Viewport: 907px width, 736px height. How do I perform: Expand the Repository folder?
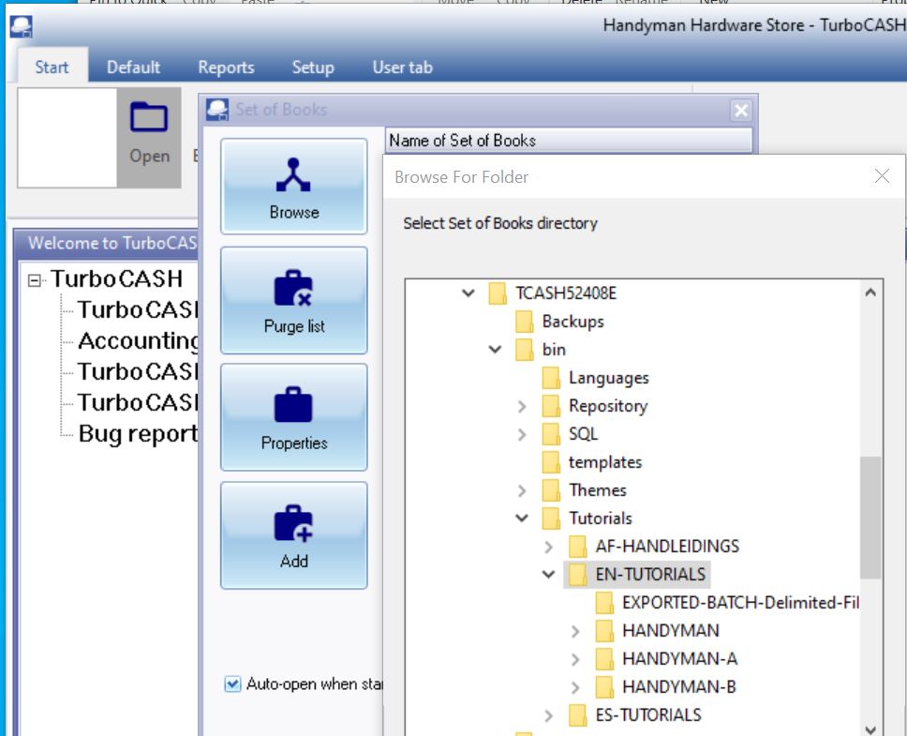pyautogui.click(x=523, y=406)
